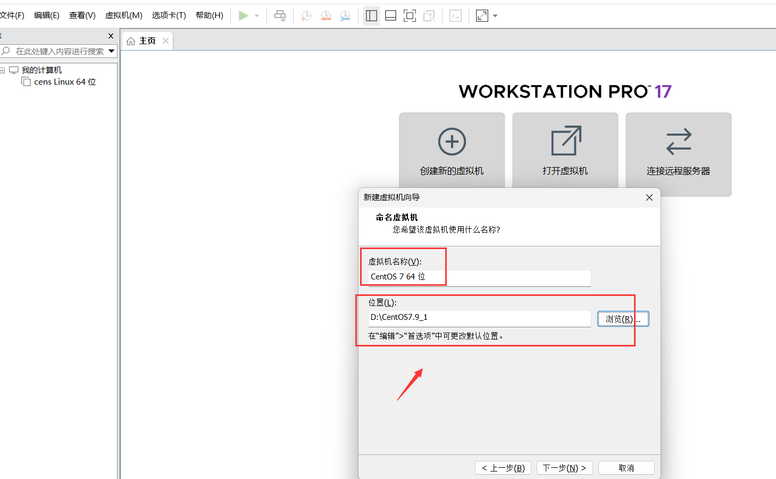The height and width of the screenshot is (479, 776).
Task: Click the WORKSTATION PRO 17 title text
Action: click(x=565, y=92)
